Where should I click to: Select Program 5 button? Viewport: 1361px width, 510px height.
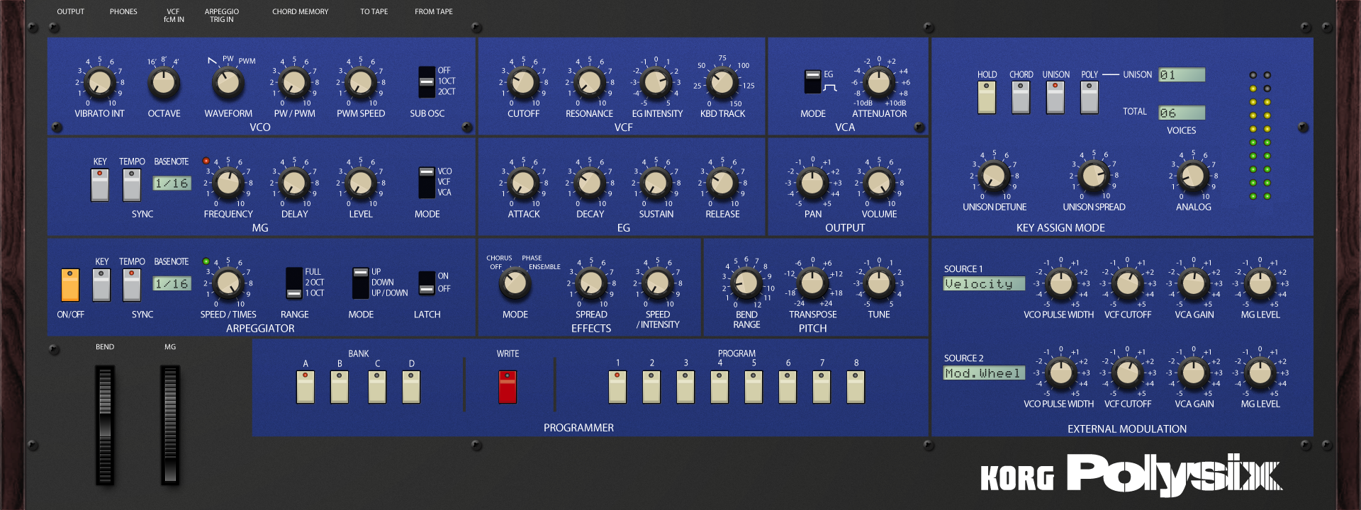pyautogui.click(x=754, y=387)
